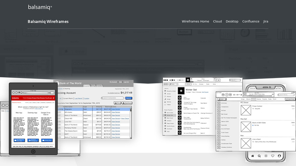Tap the plus add icon in the phone mockup
This screenshot has width=296, height=166.
pos(266,156)
